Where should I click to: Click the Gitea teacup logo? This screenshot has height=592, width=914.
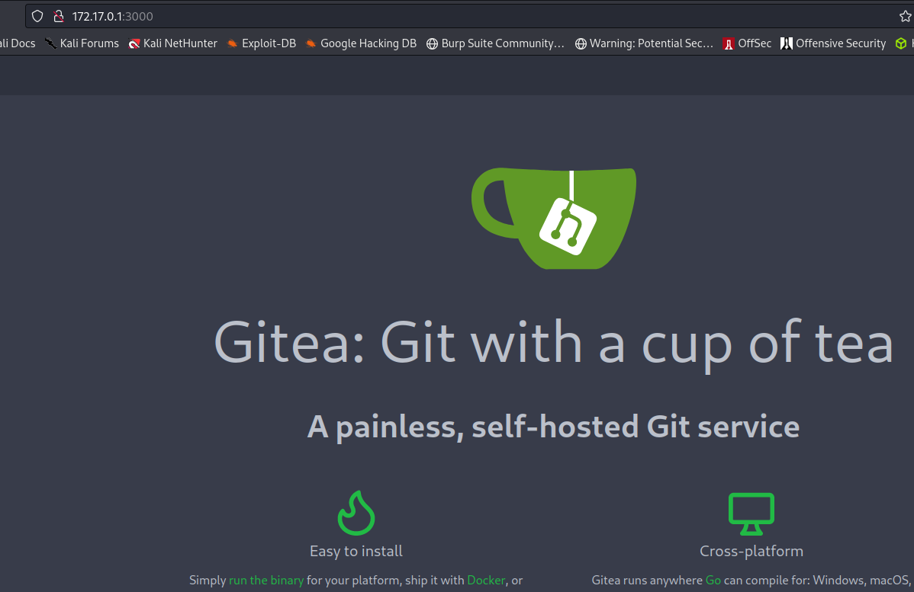tap(554, 219)
